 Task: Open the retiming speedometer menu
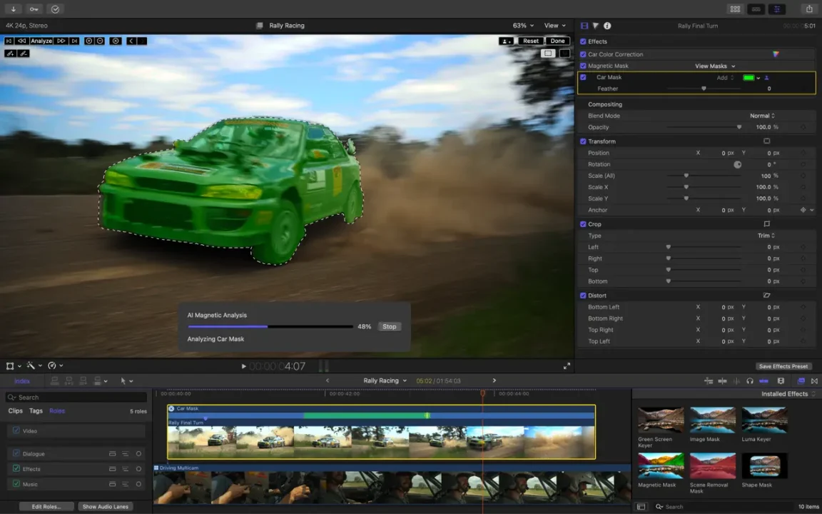(x=54, y=366)
